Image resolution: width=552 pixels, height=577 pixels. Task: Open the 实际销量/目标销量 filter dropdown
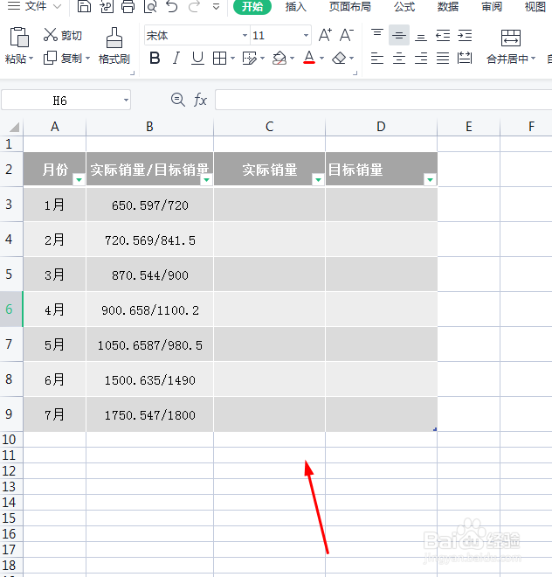click(x=206, y=179)
